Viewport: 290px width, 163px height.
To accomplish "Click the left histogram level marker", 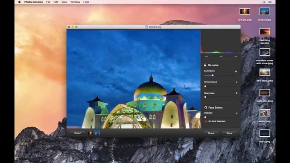I will (x=207, y=56).
